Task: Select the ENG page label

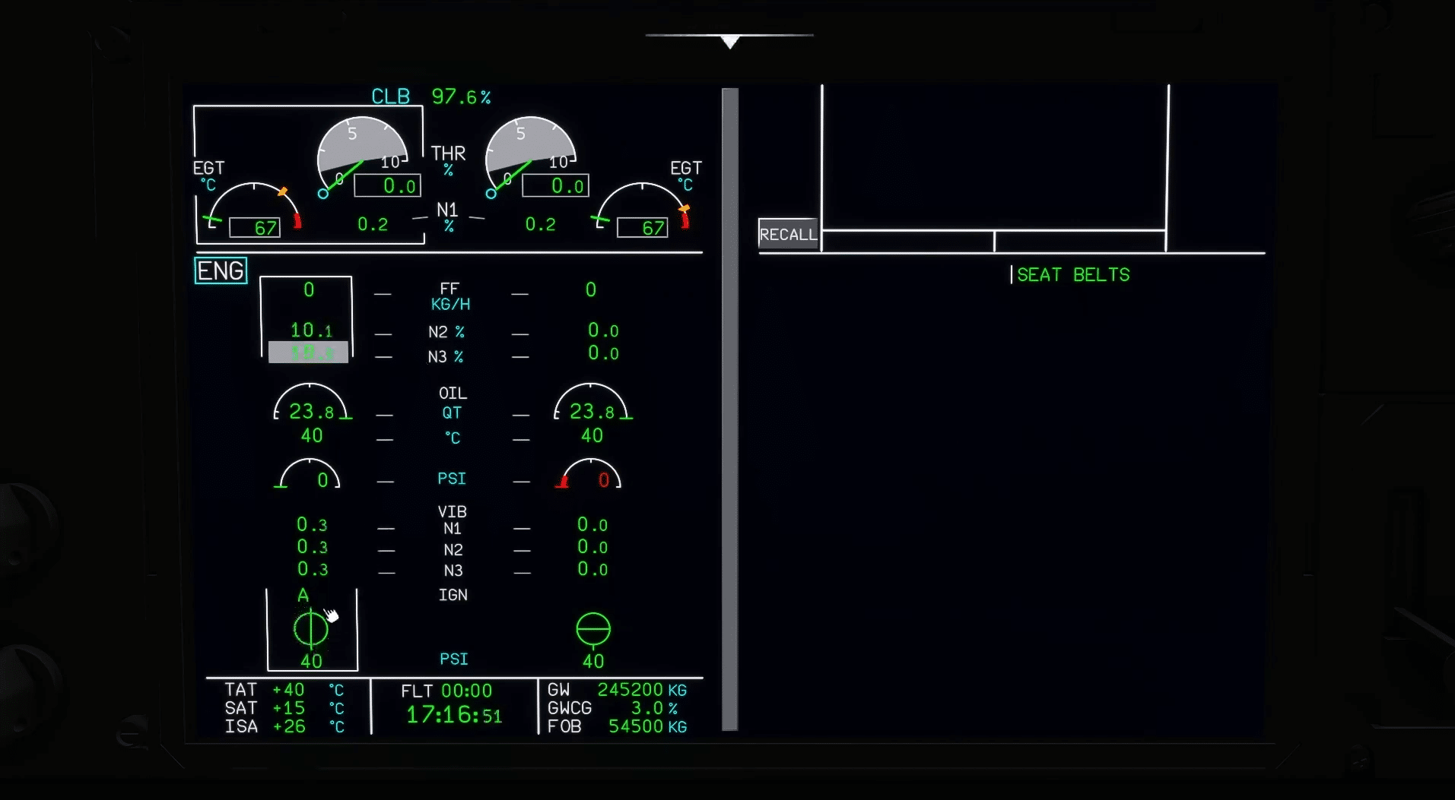Action: point(221,271)
